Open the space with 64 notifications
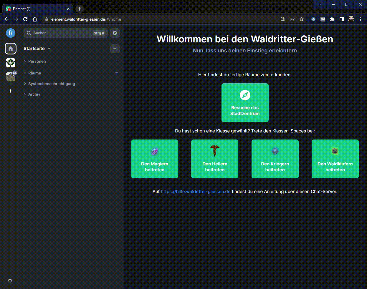This screenshot has height=289, width=367. point(11,77)
